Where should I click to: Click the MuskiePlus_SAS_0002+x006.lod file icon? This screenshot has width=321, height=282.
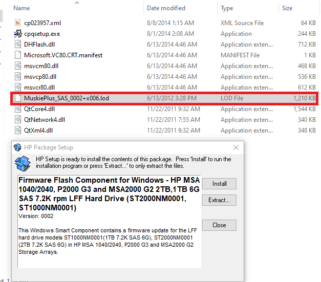click(18, 98)
